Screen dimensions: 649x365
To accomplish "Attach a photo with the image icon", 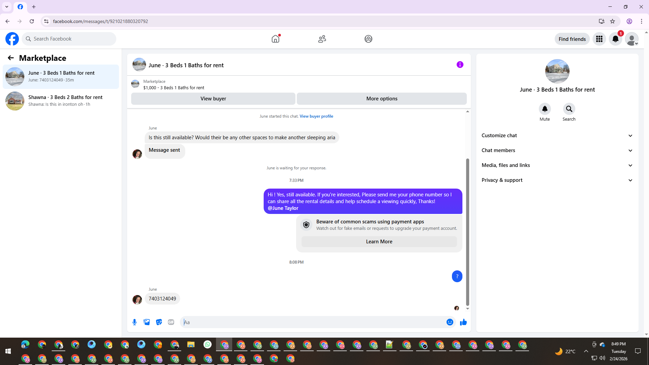I will point(147,322).
